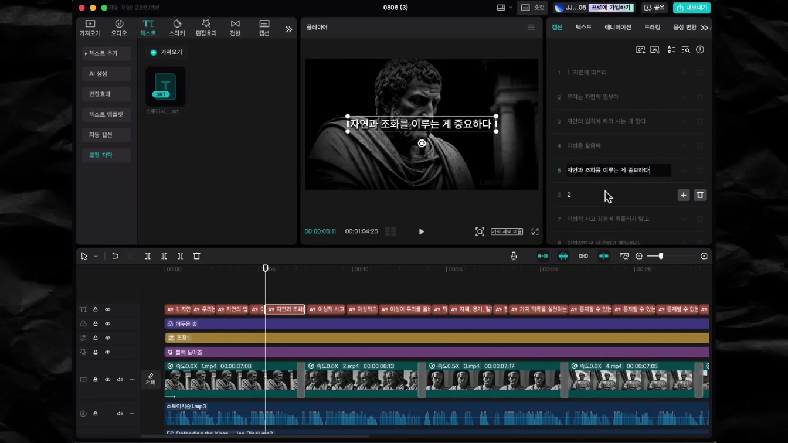Click the delete-right trim tool

click(x=181, y=256)
